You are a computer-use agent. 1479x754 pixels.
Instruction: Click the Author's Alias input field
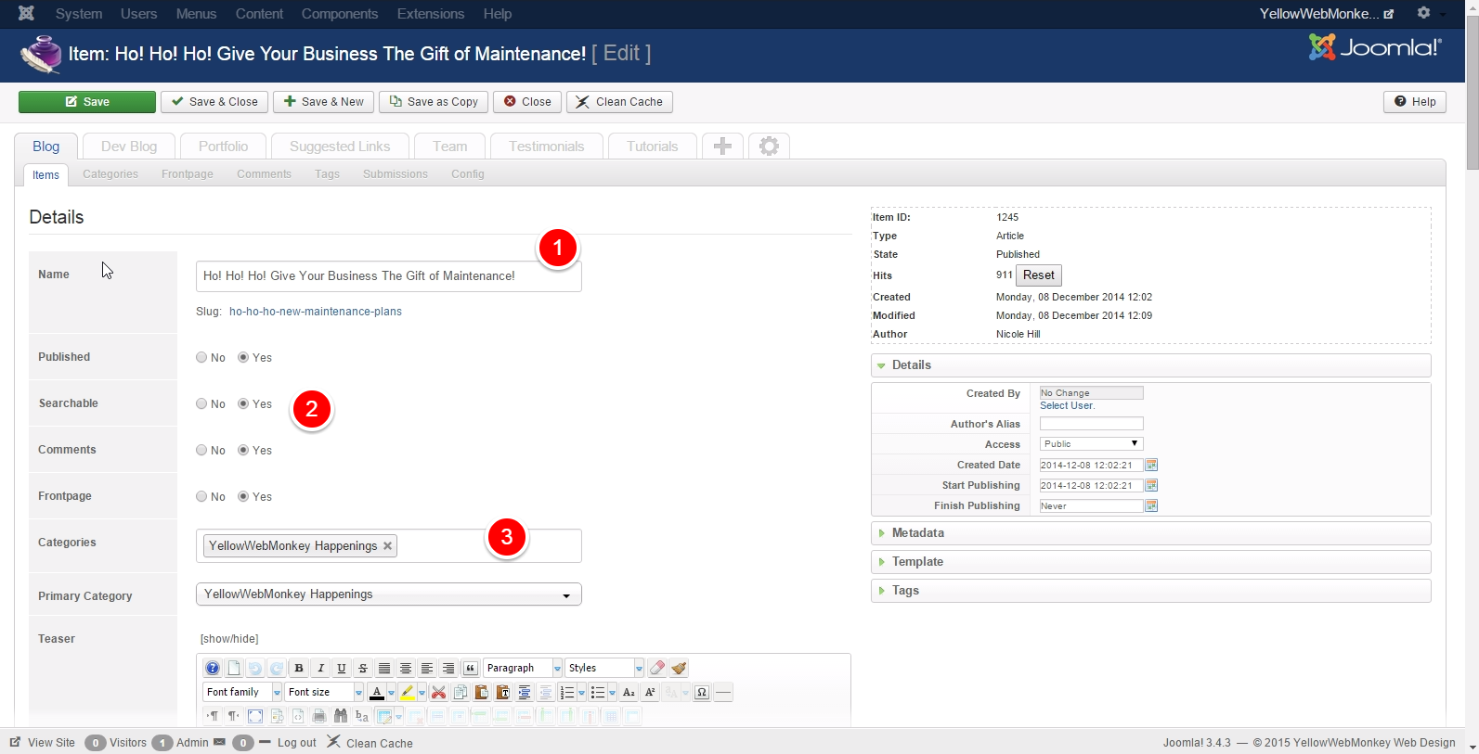coord(1091,424)
